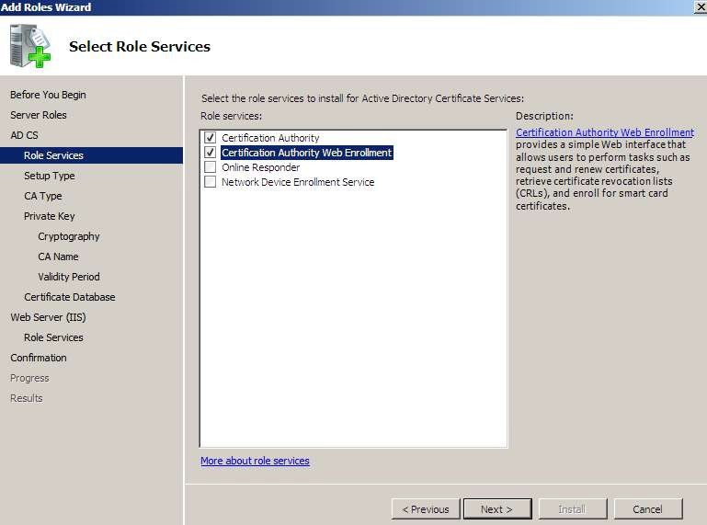Select the Web Server (IIS) step

click(48, 317)
